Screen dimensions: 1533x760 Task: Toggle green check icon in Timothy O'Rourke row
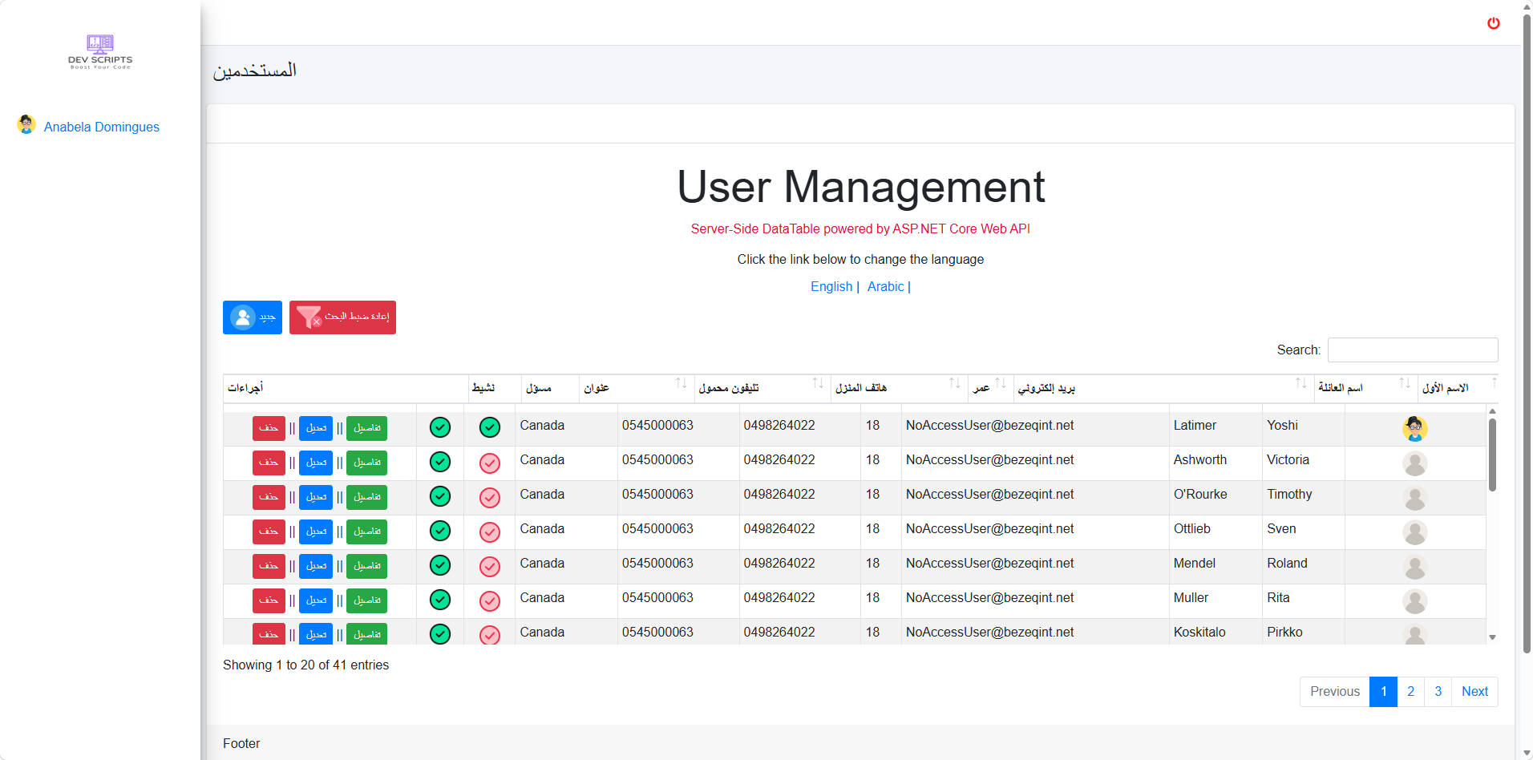[440, 496]
